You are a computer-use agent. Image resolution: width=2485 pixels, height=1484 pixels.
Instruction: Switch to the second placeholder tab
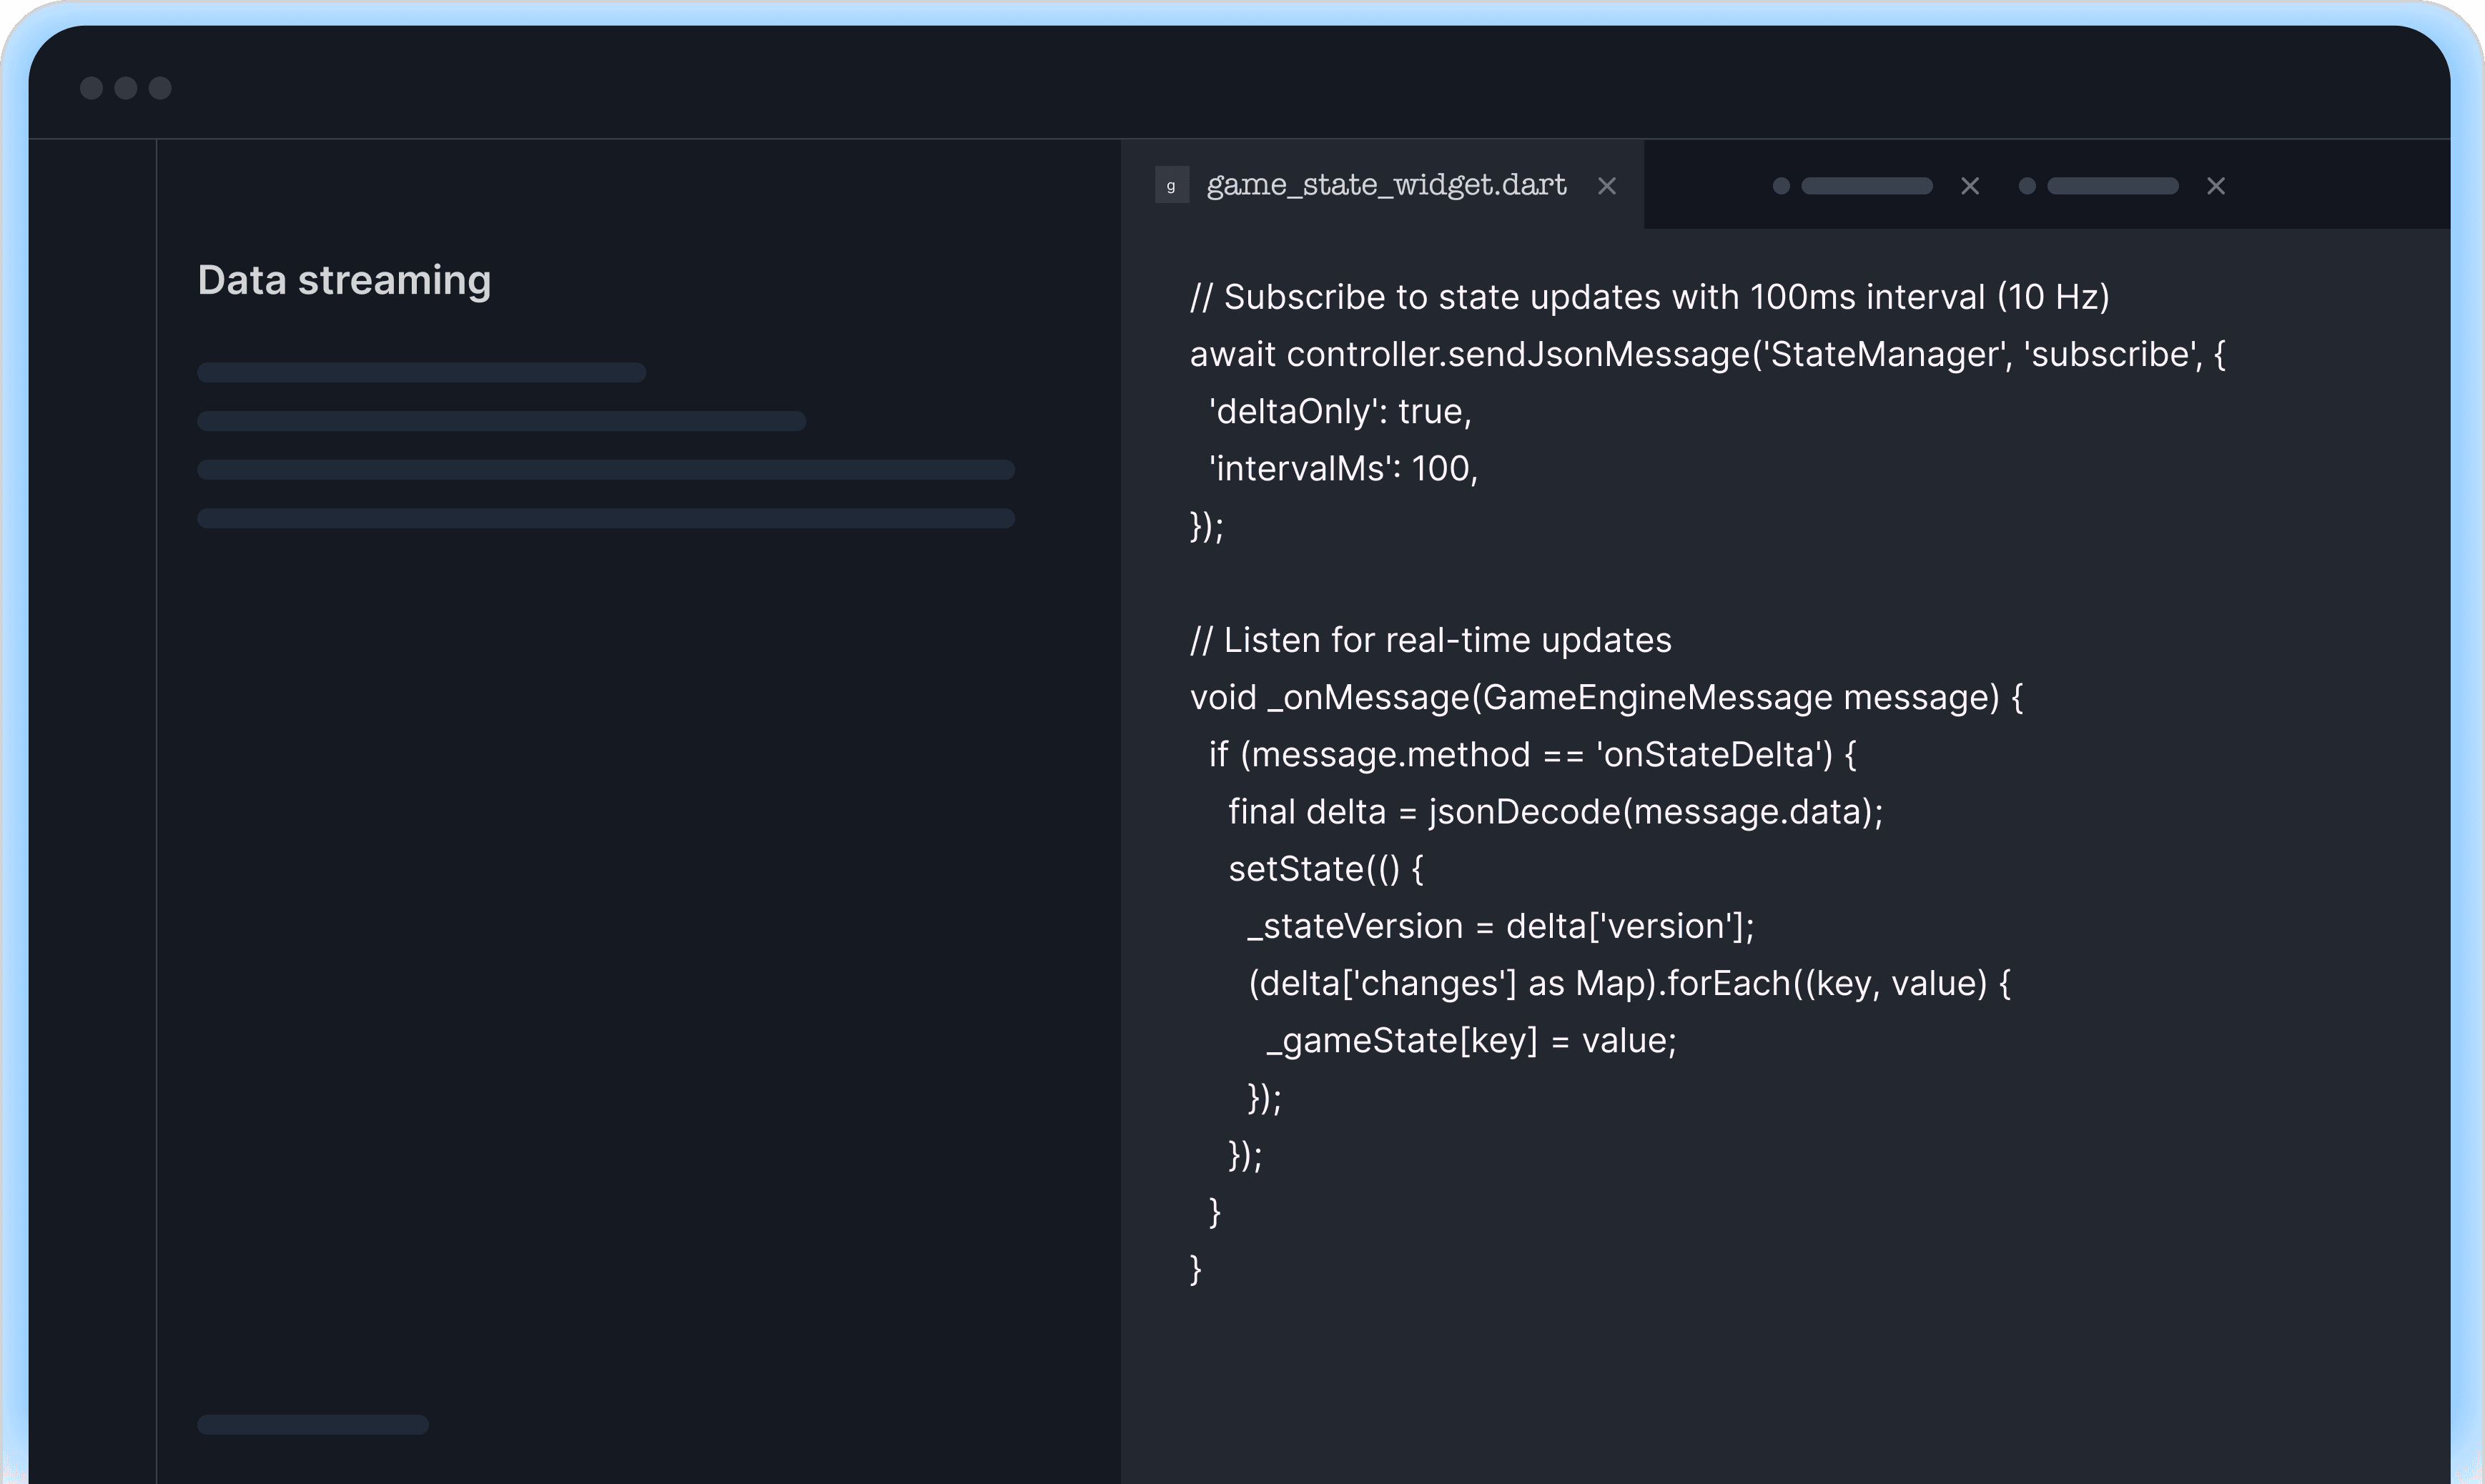(1866, 186)
